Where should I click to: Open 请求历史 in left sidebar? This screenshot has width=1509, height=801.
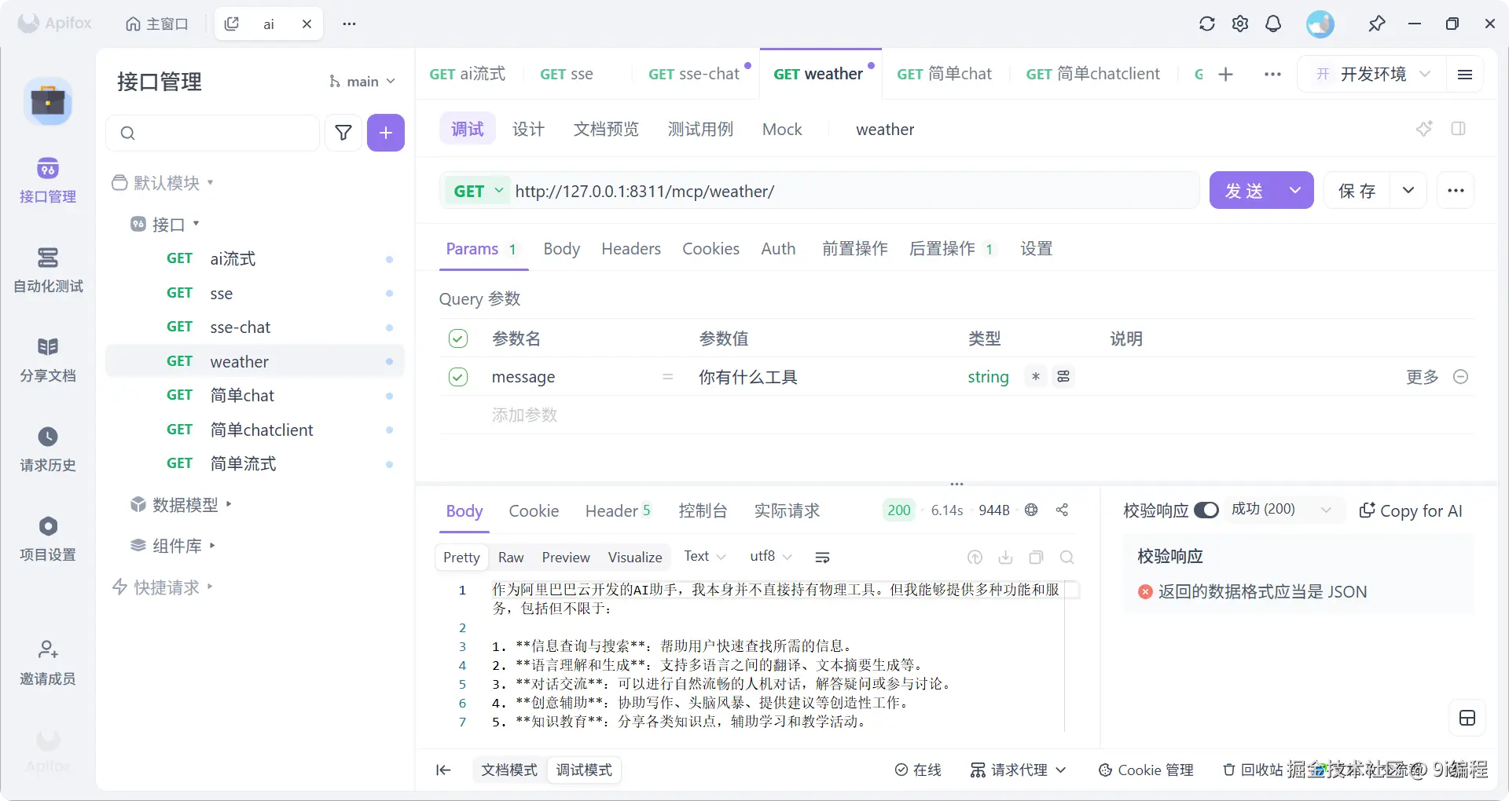point(48,450)
